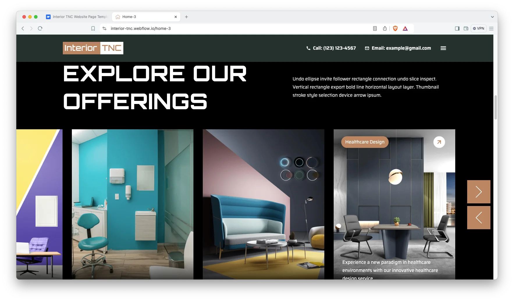Screen dimensions: 514x301
Task: Go back with previous slide arrow
Action: (479, 218)
